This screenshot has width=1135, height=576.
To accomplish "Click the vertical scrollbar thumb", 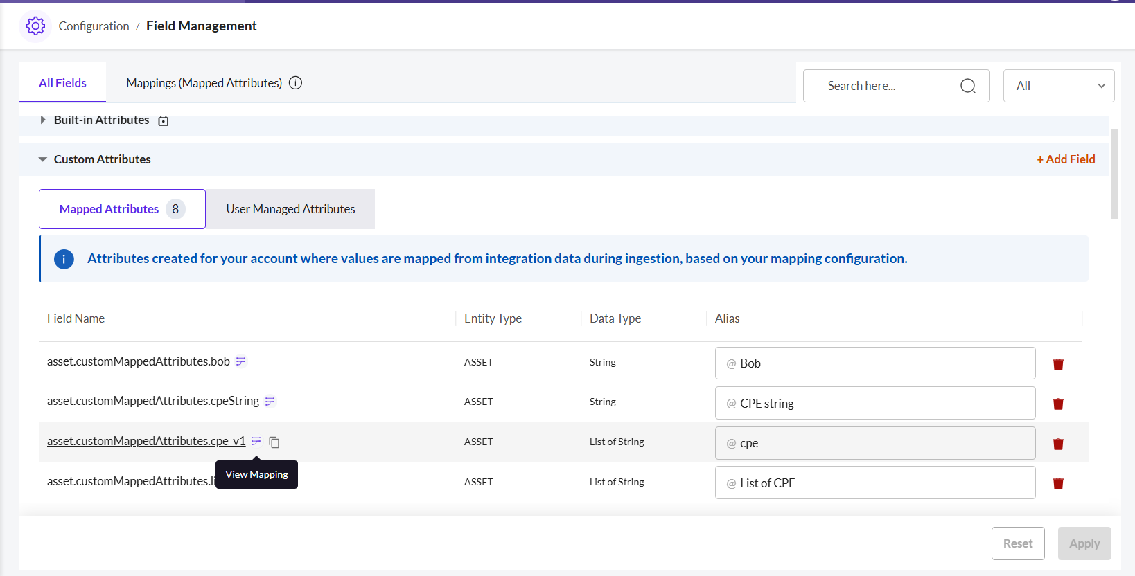I will point(1115,174).
